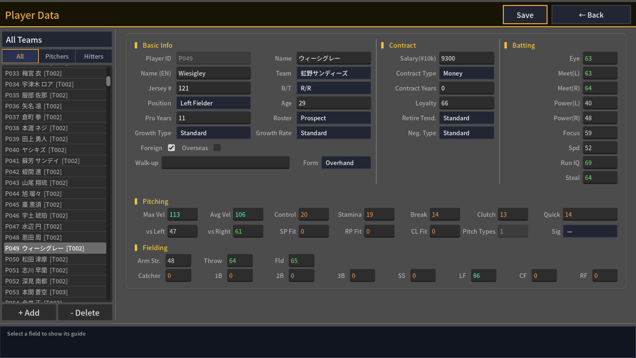
Task: Open Contract Type dropdown showing Money
Action: point(466,73)
